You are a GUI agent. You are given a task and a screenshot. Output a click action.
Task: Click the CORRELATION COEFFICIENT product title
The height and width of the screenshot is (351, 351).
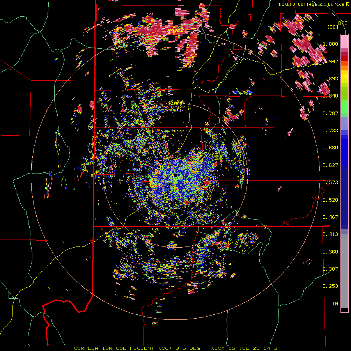114,348
